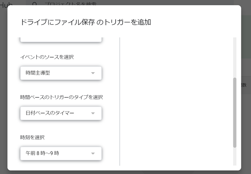251x174 pixels.
Task: Open the 日付ベースのタイマー trigger type dropdown
Action: coord(61,113)
